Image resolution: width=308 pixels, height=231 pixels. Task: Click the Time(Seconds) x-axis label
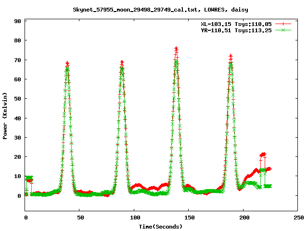(x=161, y=227)
